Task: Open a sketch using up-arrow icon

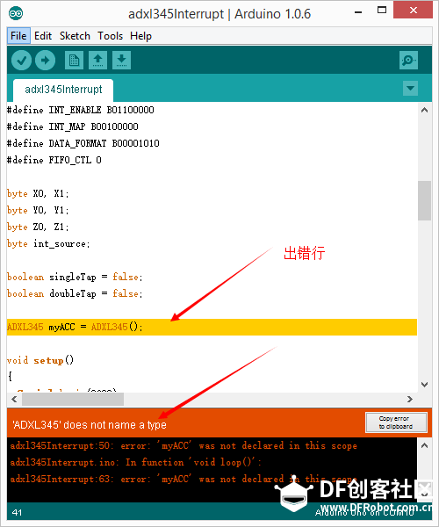Action: (x=97, y=61)
